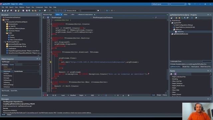
Task: Expand the Delphi | Multi-Device palette category
Action: [x=171, y=86]
